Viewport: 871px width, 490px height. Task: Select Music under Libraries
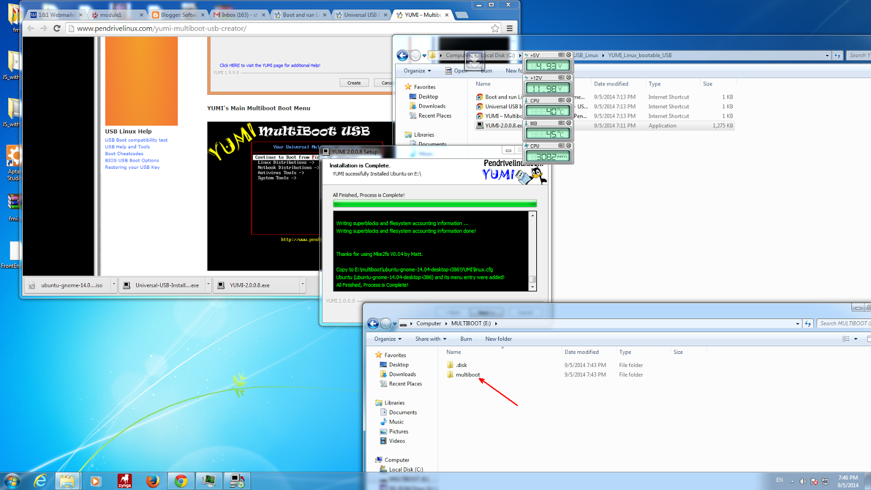[396, 422]
